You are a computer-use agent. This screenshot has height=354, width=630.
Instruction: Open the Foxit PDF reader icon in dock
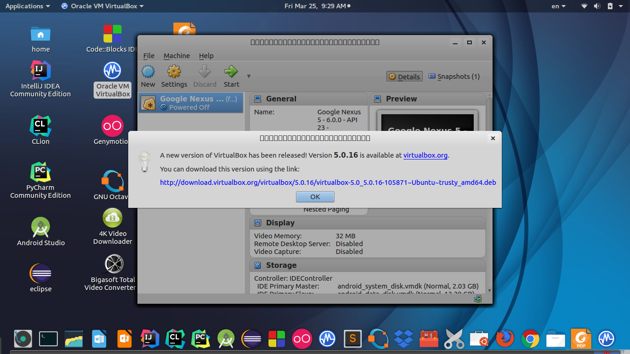(x=581, y=339)
